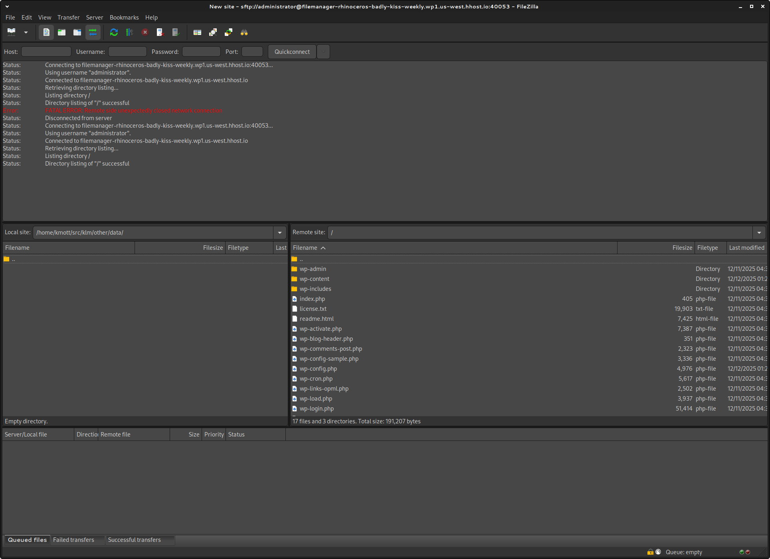Image resolution: width=770 pixels, height=559 pixels.
Task: Open the Bookmarks menu
Action: pyautogui.click(x=124, y=18)
